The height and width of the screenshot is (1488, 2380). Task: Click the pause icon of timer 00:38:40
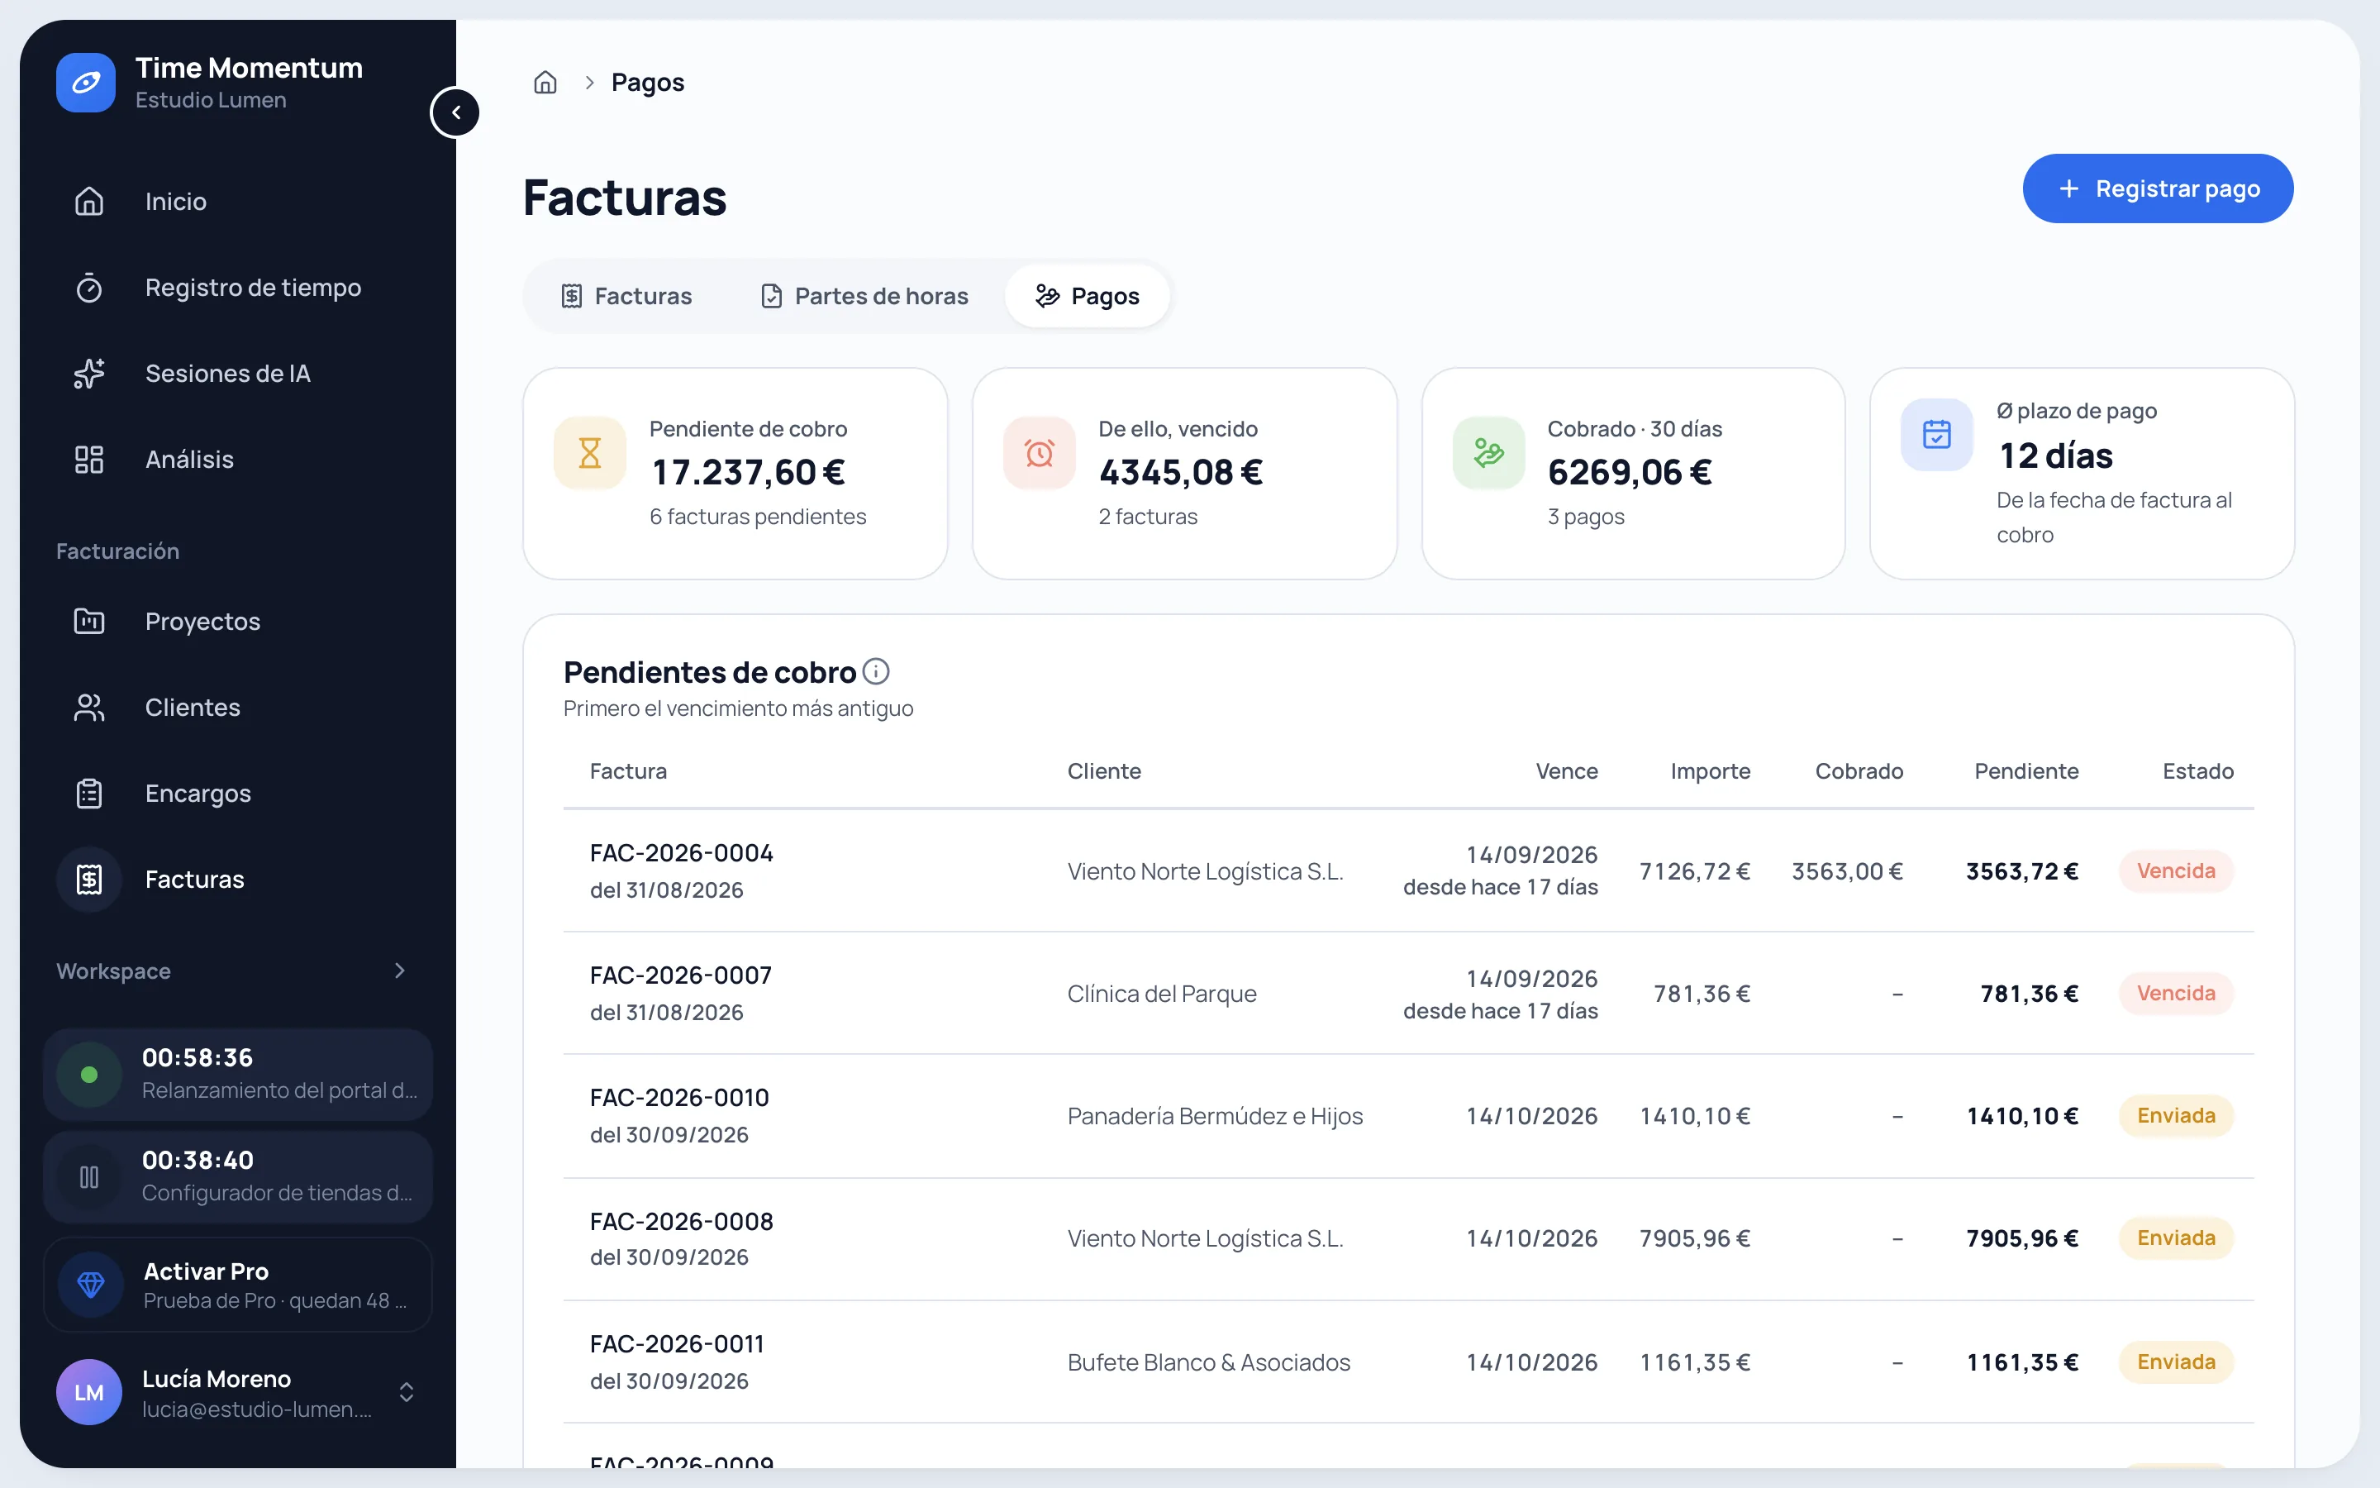click(88, 1177)
